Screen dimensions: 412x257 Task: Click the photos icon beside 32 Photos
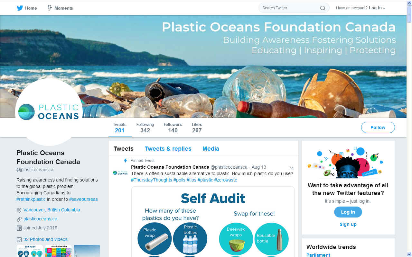tap(19, 240)
